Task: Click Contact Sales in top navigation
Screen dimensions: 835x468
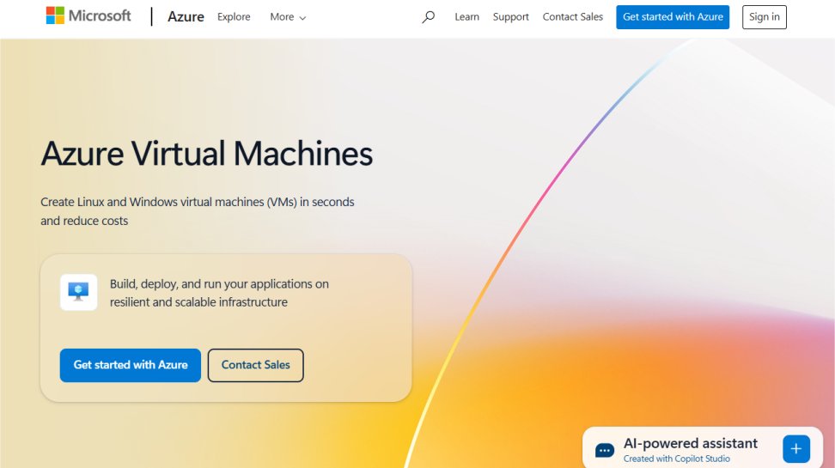Action: click(572, 17)
